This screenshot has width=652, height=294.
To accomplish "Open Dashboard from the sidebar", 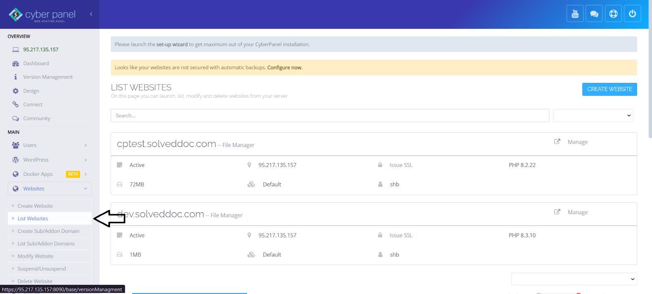I will (36, 64).
